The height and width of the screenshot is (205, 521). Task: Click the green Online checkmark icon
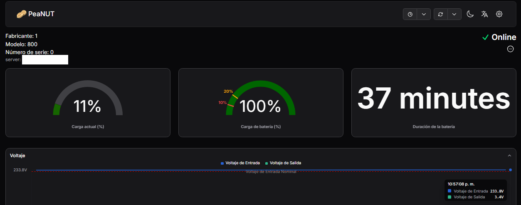click(x=485, y=37)
